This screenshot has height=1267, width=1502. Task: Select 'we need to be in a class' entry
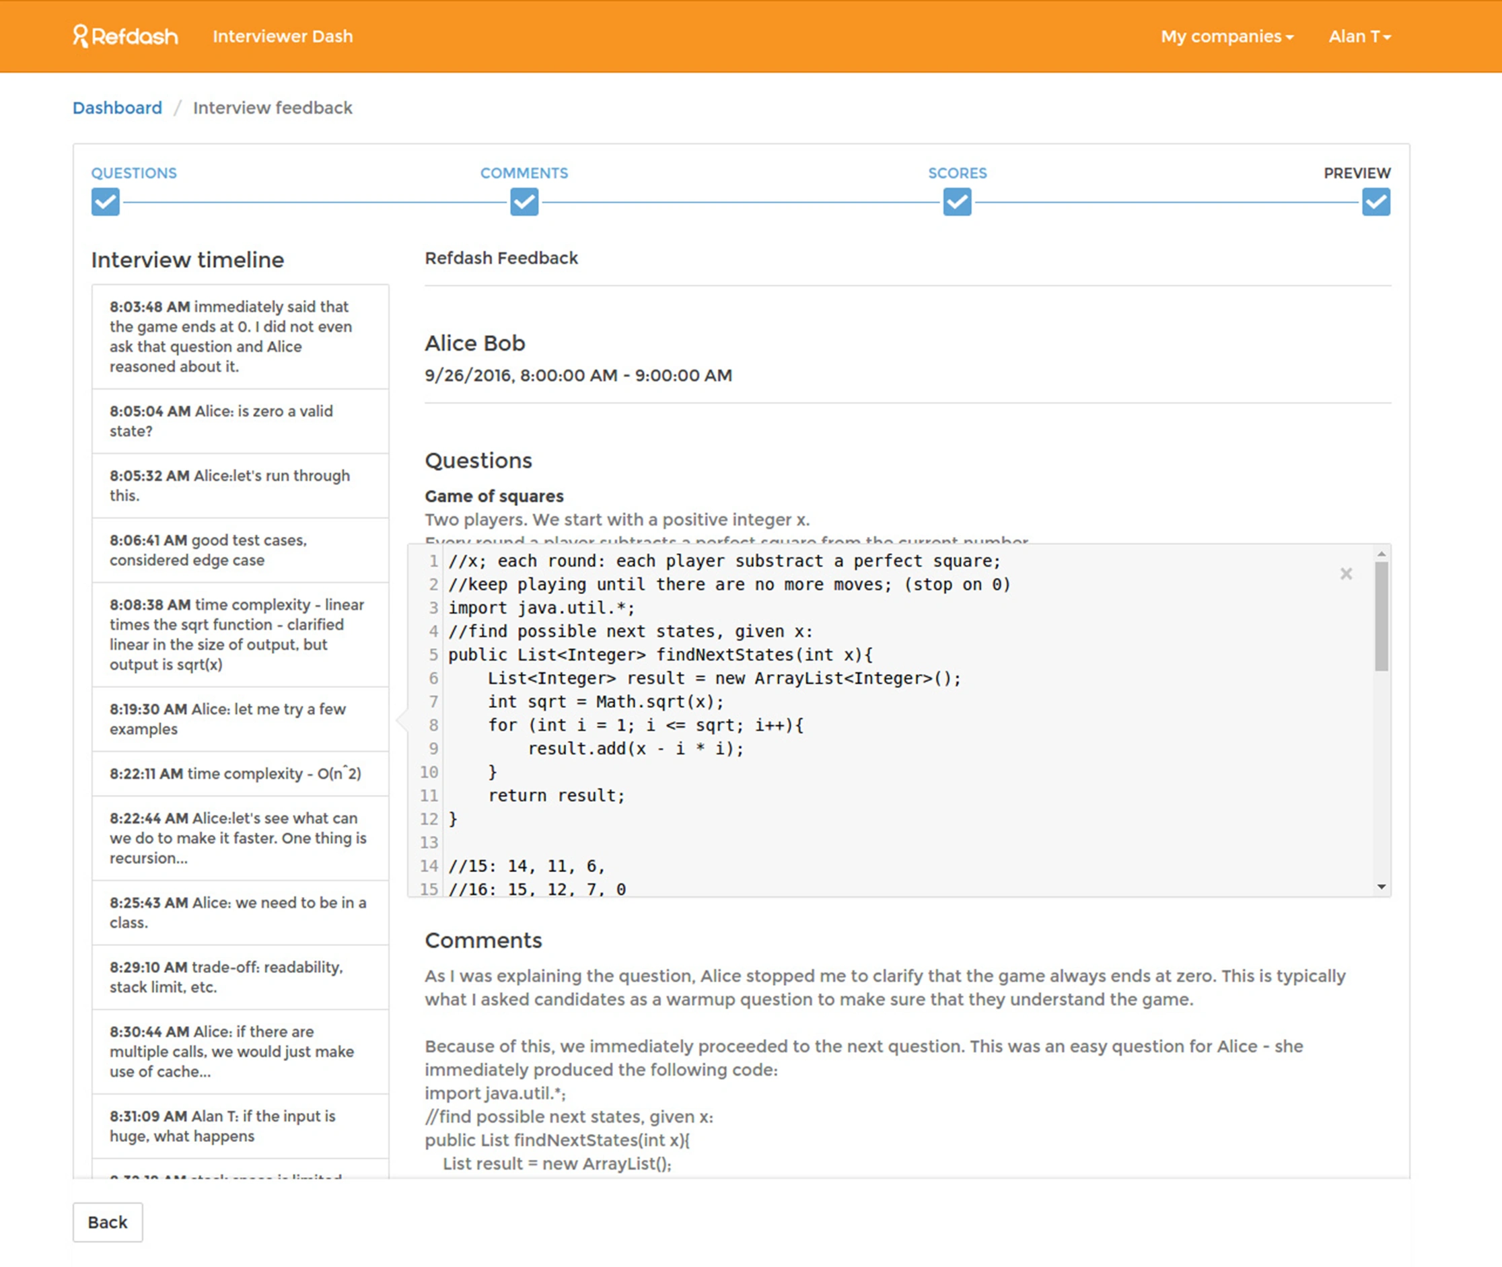tap(241, 912)
